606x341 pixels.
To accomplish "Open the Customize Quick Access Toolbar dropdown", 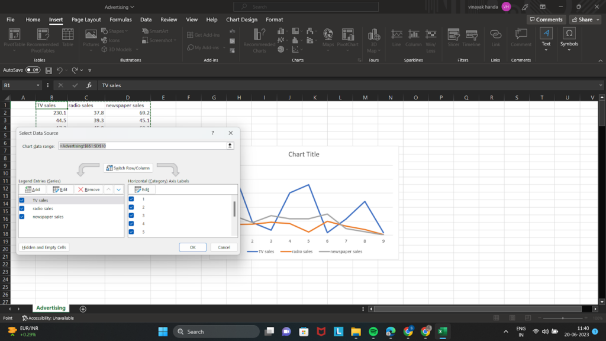I will tap(90, 70).
